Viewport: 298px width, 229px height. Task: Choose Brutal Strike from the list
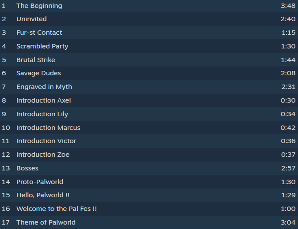click(149, 60)
